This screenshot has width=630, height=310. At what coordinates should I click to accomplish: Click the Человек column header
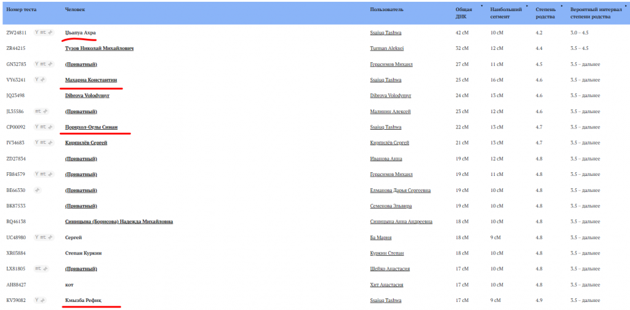(x=74, y=10)
